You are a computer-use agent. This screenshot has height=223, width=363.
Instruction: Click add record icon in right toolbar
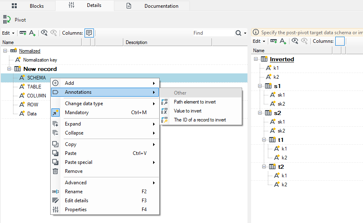274,41
